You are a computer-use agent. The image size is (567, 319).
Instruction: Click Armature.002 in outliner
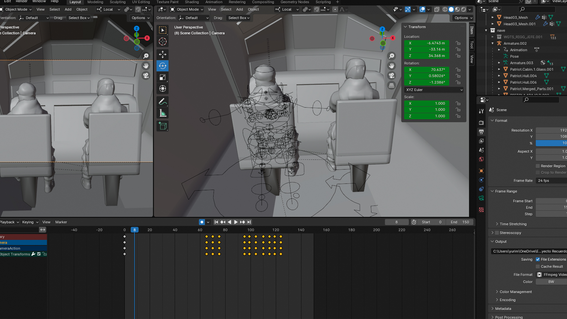click(515, 43)
